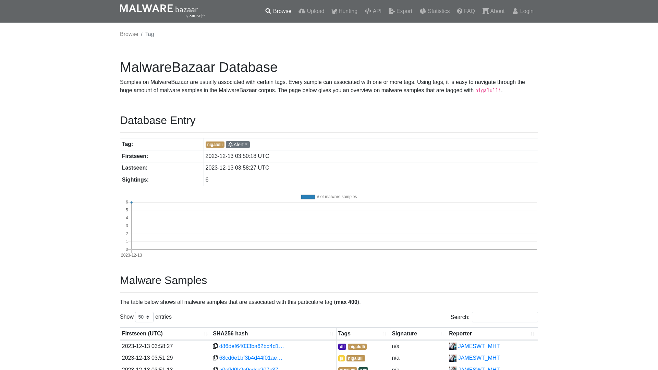Open the About page
This screenshot has height=370, width=658.
(x=493, y=11)
